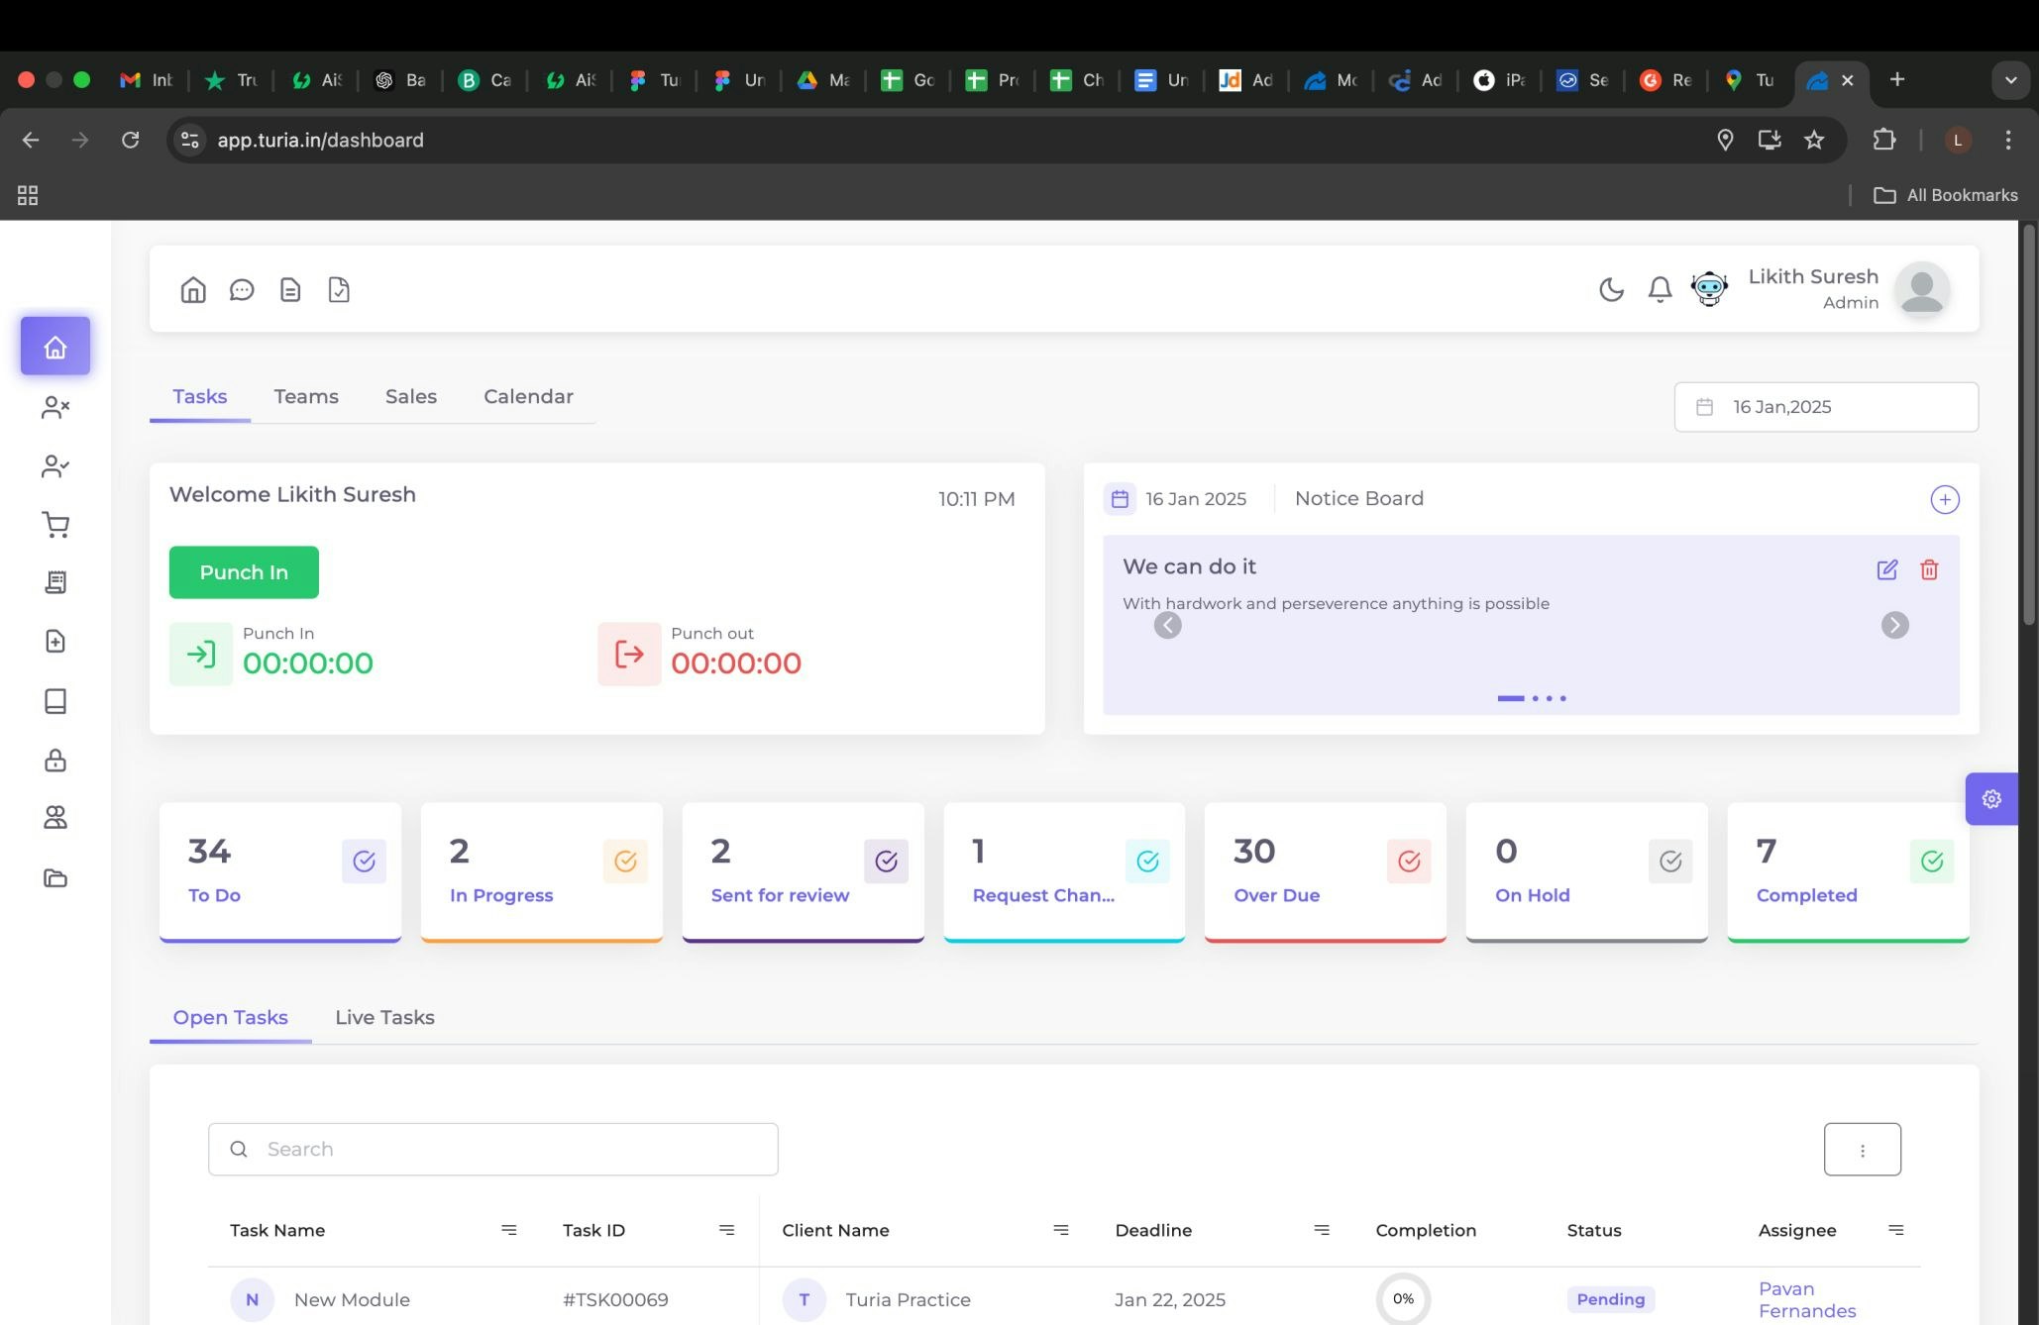The height and width of the screenshot is (1325, 2039).
Task: Open the add-file icon in left sidebar
Action: click(x=55, y=641)
